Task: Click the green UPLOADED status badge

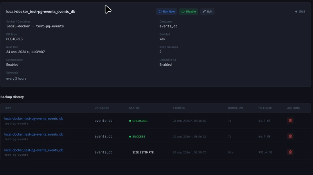Action: 138,121
